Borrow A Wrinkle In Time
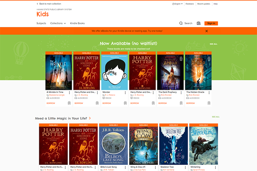257x171 pixels. tap(51, 103)
